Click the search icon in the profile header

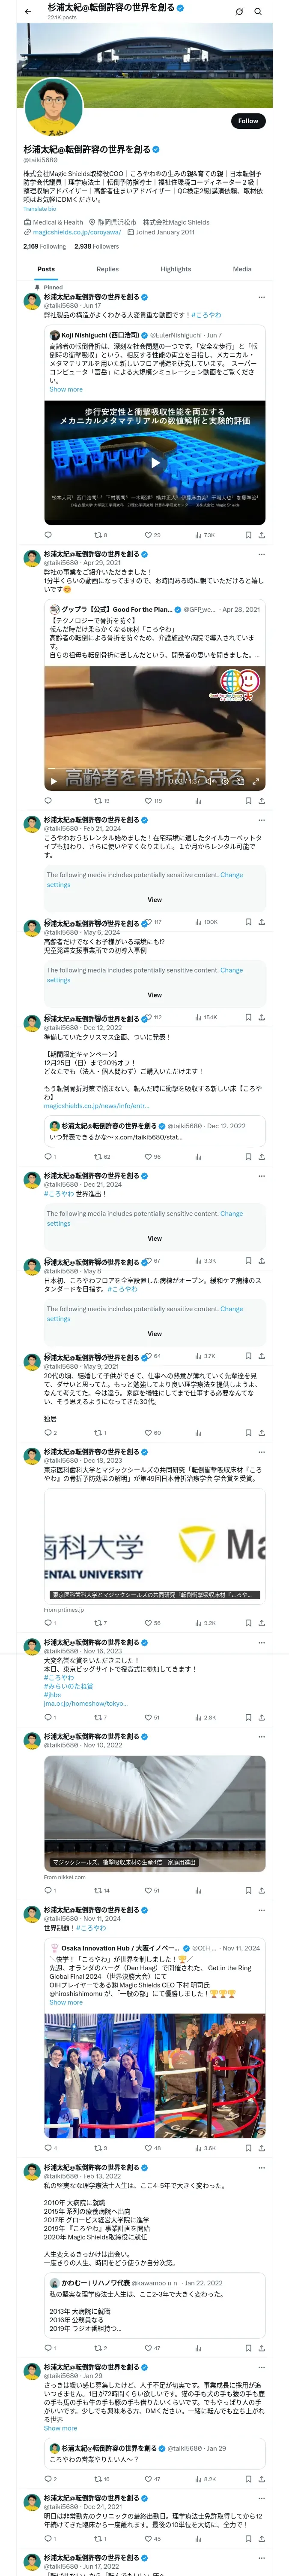point(258,11)
